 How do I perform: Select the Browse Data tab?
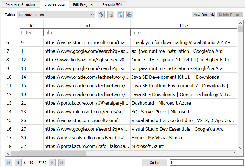pyautogui.click(x=55, y=4)
